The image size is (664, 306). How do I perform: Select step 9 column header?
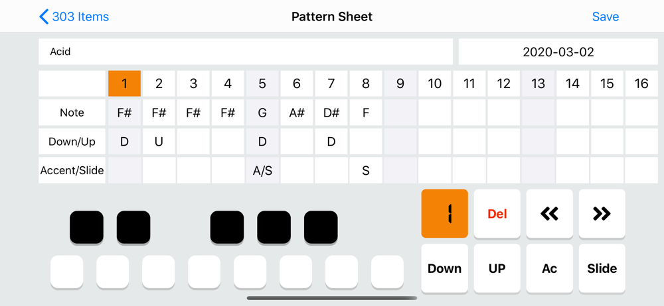[x=400, y=83]
